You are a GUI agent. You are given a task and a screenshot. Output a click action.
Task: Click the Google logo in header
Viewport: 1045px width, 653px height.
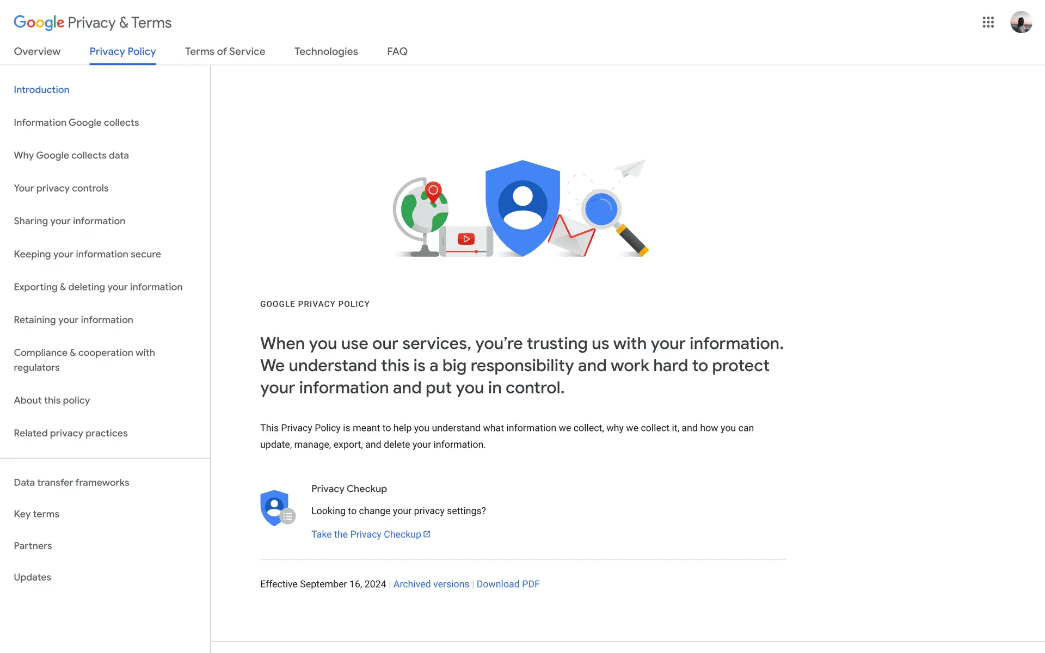click(x=39, y=22)
